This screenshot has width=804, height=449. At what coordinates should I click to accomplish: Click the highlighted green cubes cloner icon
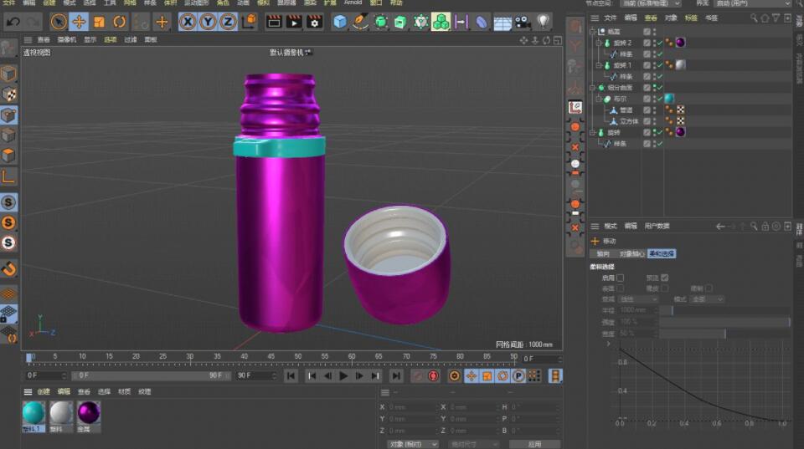pyautogui.click(x=441, y=22)
